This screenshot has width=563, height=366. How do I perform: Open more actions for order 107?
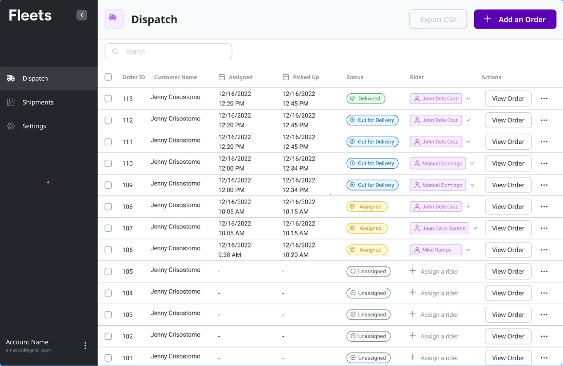(x=544, y=228)
